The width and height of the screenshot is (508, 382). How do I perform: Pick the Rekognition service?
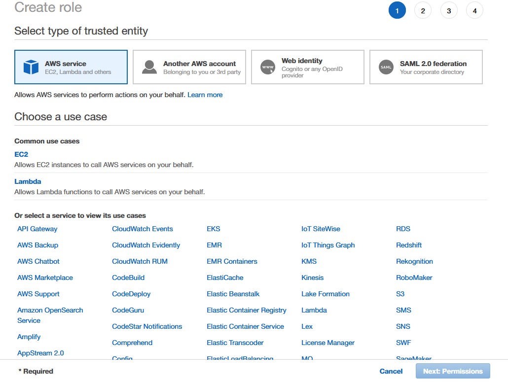(x=415, y=261)
